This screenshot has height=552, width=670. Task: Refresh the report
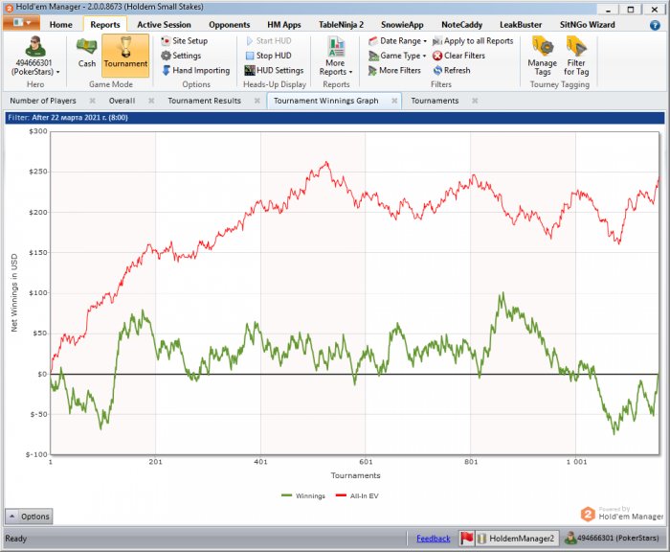click(452, 70)
